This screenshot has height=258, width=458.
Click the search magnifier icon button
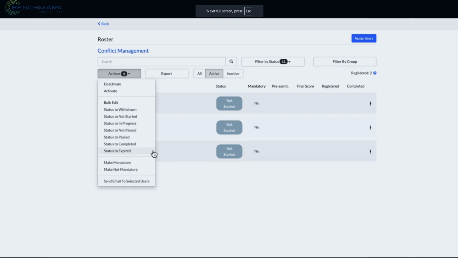coord(231,61)
